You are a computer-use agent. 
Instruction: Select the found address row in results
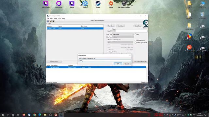pos(75,29)
